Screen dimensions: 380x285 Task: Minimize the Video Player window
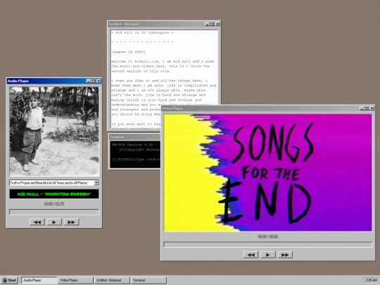point(362,108)
